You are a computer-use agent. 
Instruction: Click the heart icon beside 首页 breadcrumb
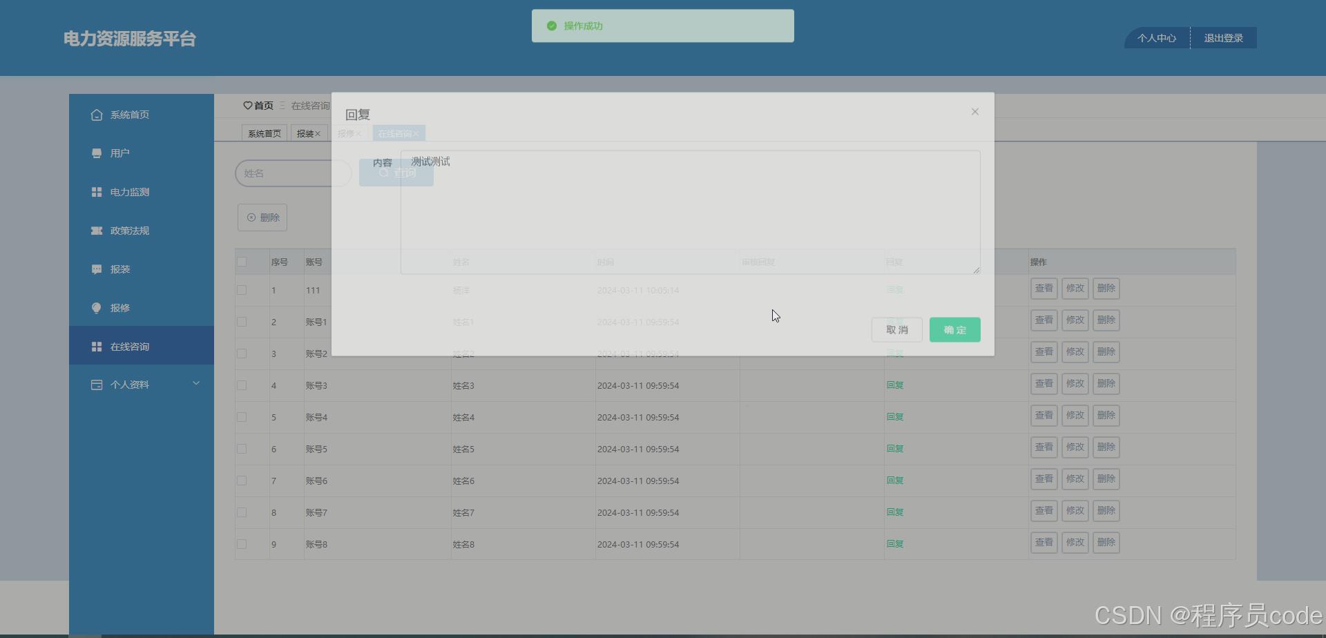tap(249, 105)
